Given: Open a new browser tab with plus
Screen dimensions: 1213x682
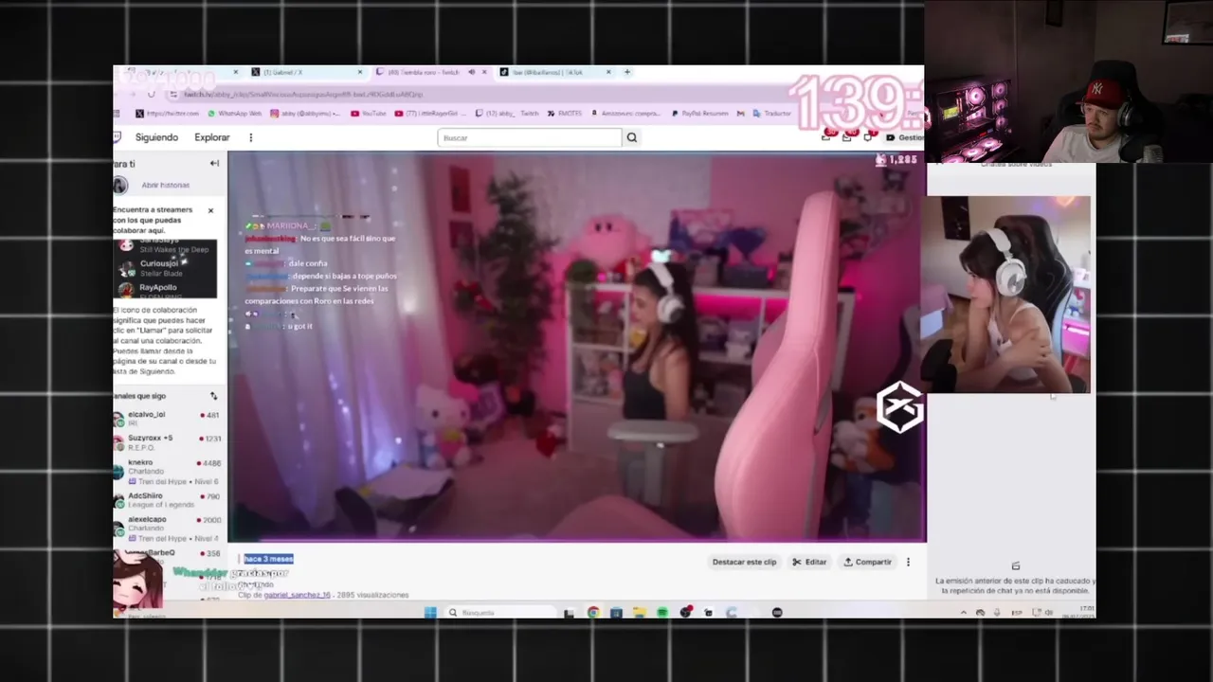Looking at the screenshot, I should click(626, 72).
